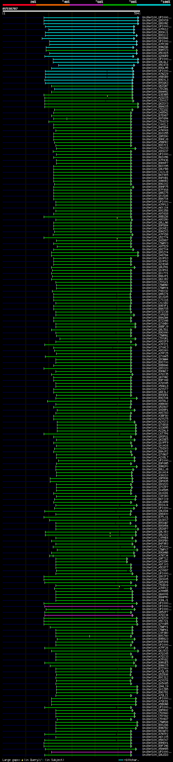The height and width of the screenshot is (762, 173).
Task: Select label UniRef100_A7P371
Action: pyautogui.click(x=155, y=345)
